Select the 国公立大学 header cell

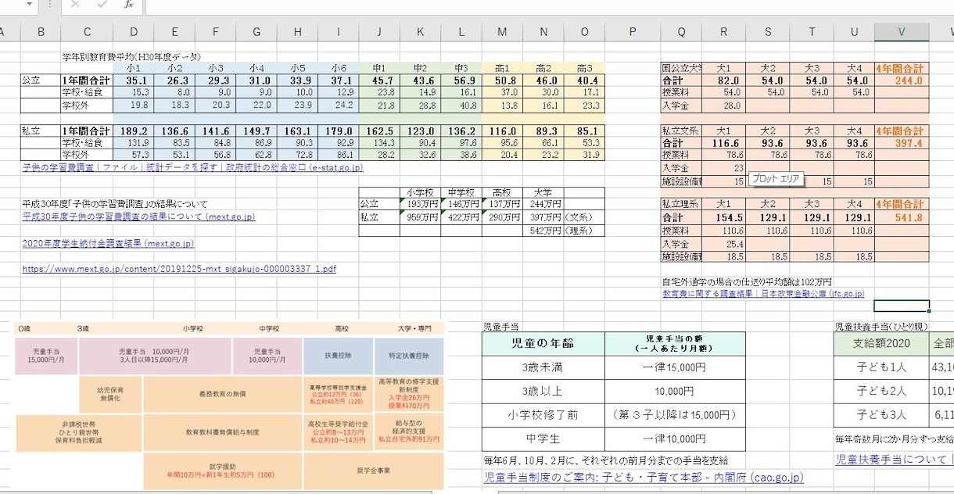tap(681, 68)
